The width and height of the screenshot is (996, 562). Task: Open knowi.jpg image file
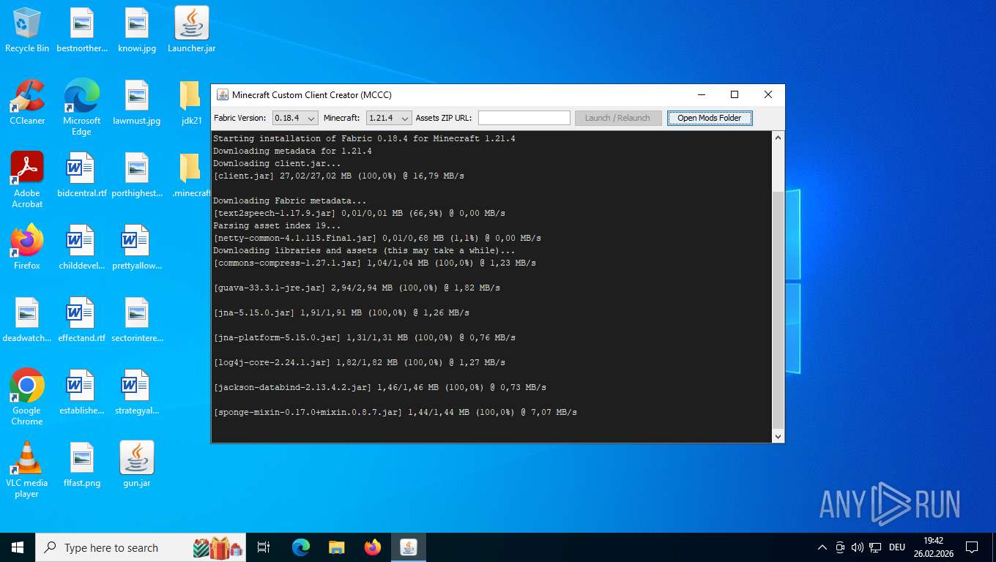(137, 29)
